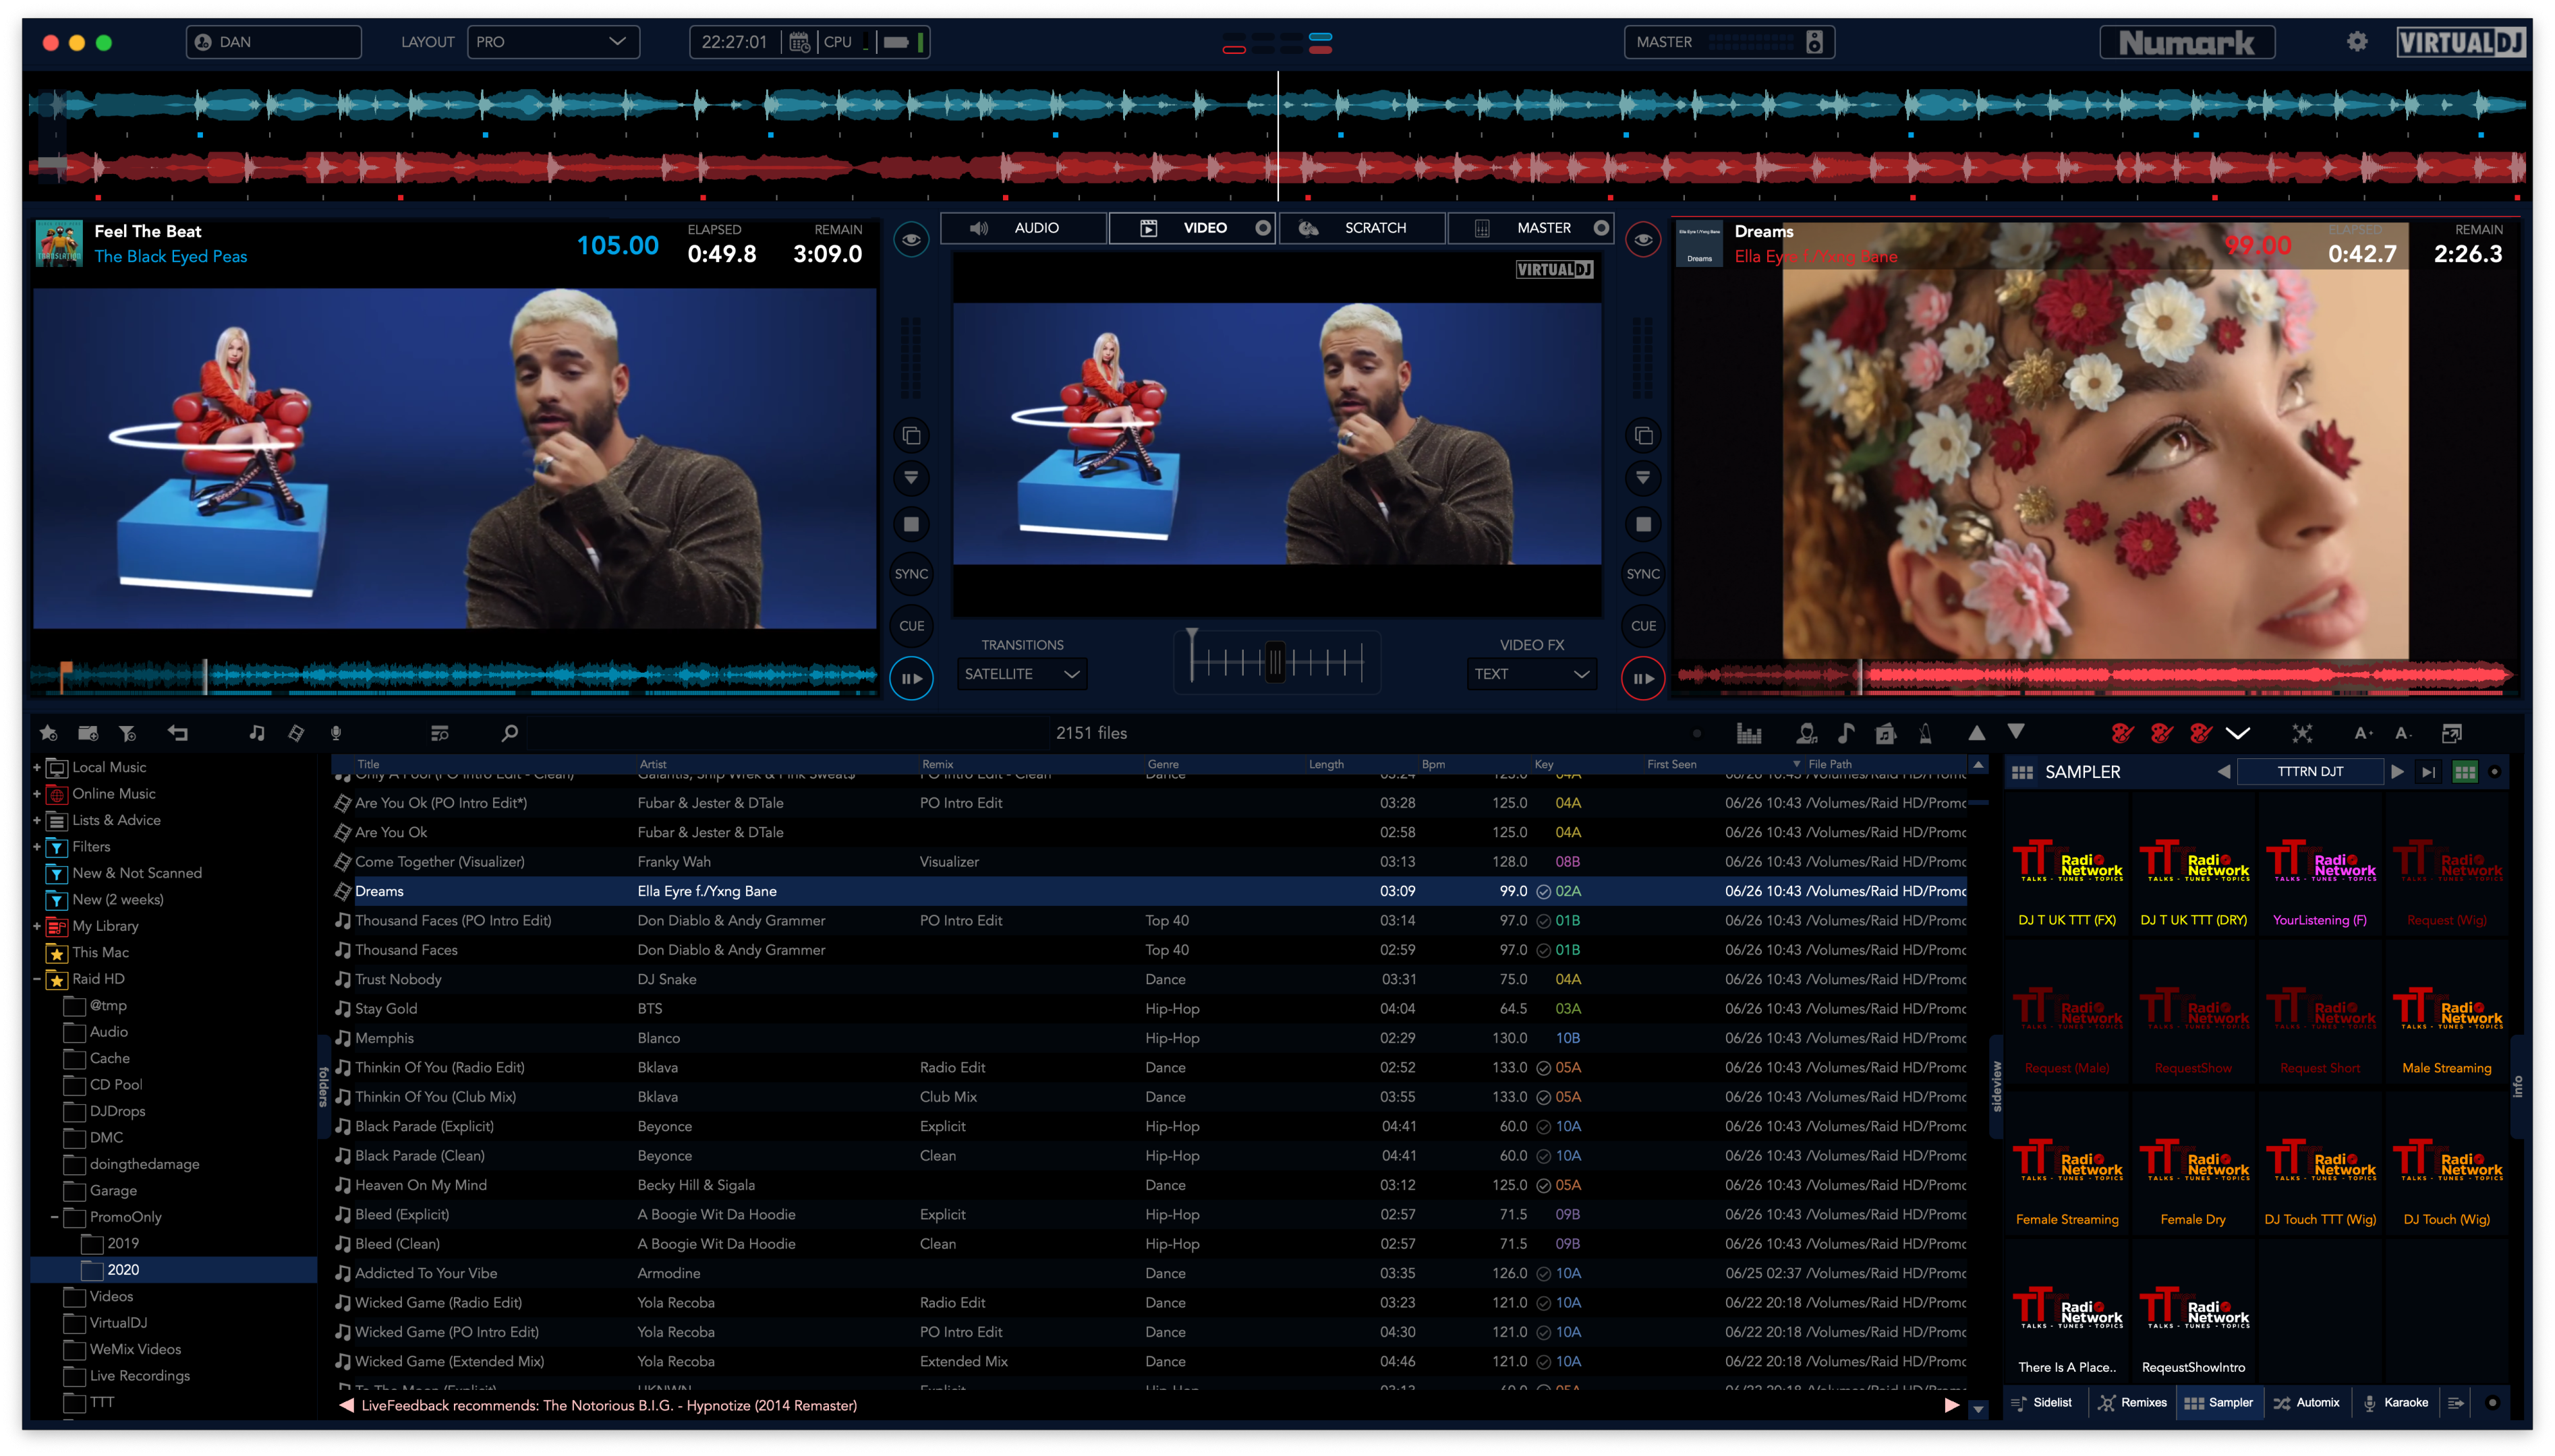Click the browser search magnifier icon
The height and width of the screenshot is (1456, 2555).
(x=509, y=733)
